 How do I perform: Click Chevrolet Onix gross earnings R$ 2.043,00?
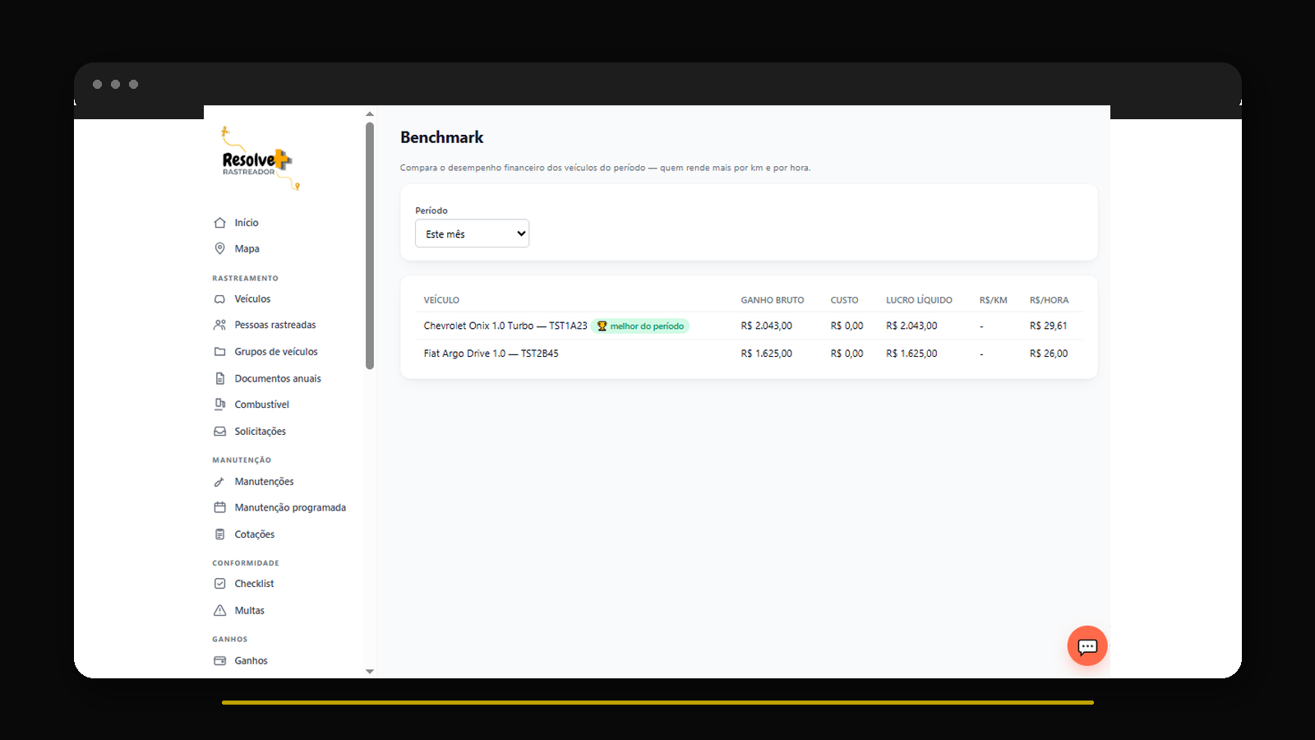click(x=766, y=326)
